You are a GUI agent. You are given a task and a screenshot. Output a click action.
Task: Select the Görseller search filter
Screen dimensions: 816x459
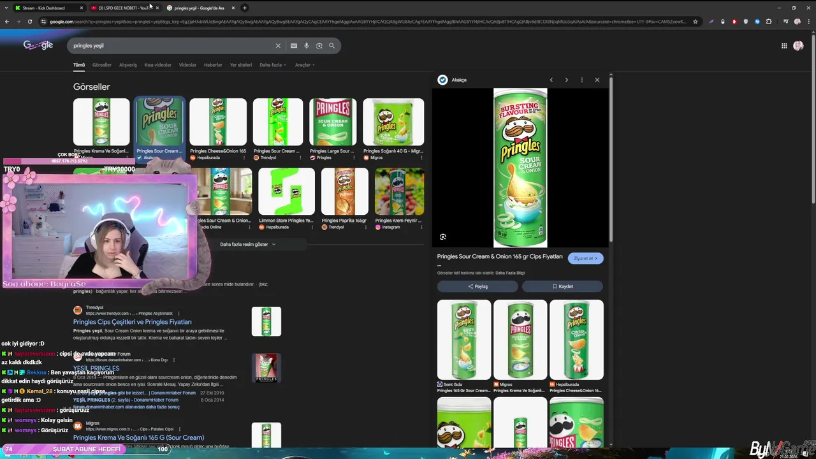pos(102,65)
